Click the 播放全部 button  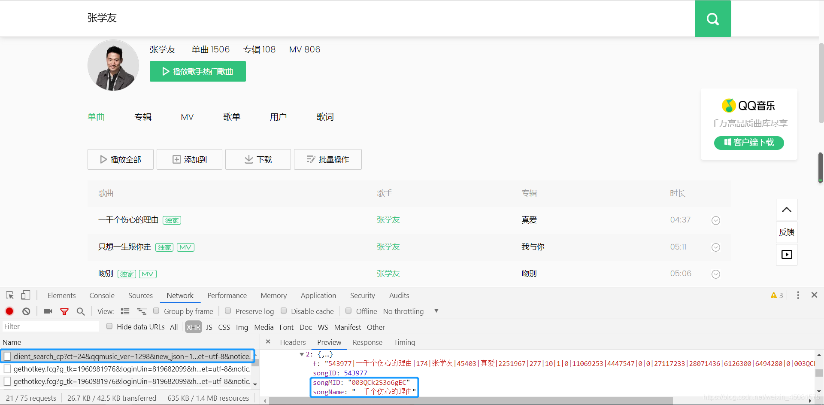[x=121, y=159]
